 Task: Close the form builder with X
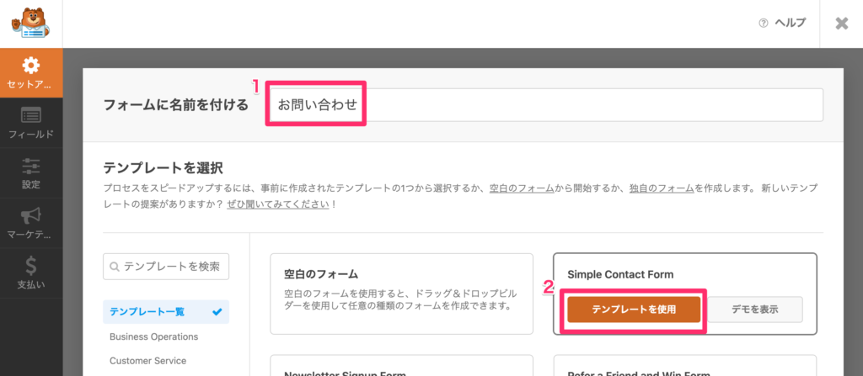point(842,23)
